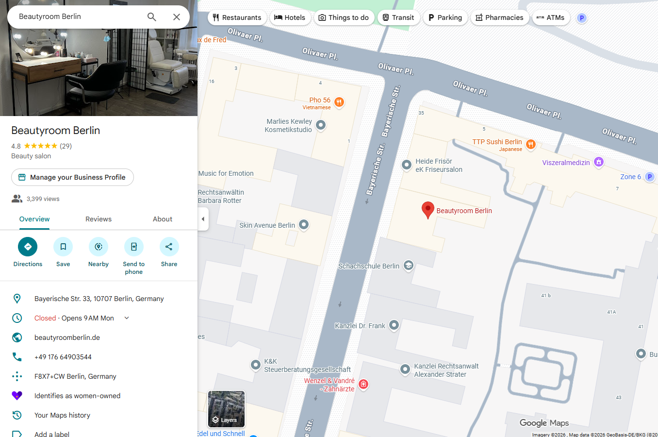Click the red Beautyroom Berlin map pin
This screenshot has width=658, height=437.
pyautogui.click(x=428, y=210)
